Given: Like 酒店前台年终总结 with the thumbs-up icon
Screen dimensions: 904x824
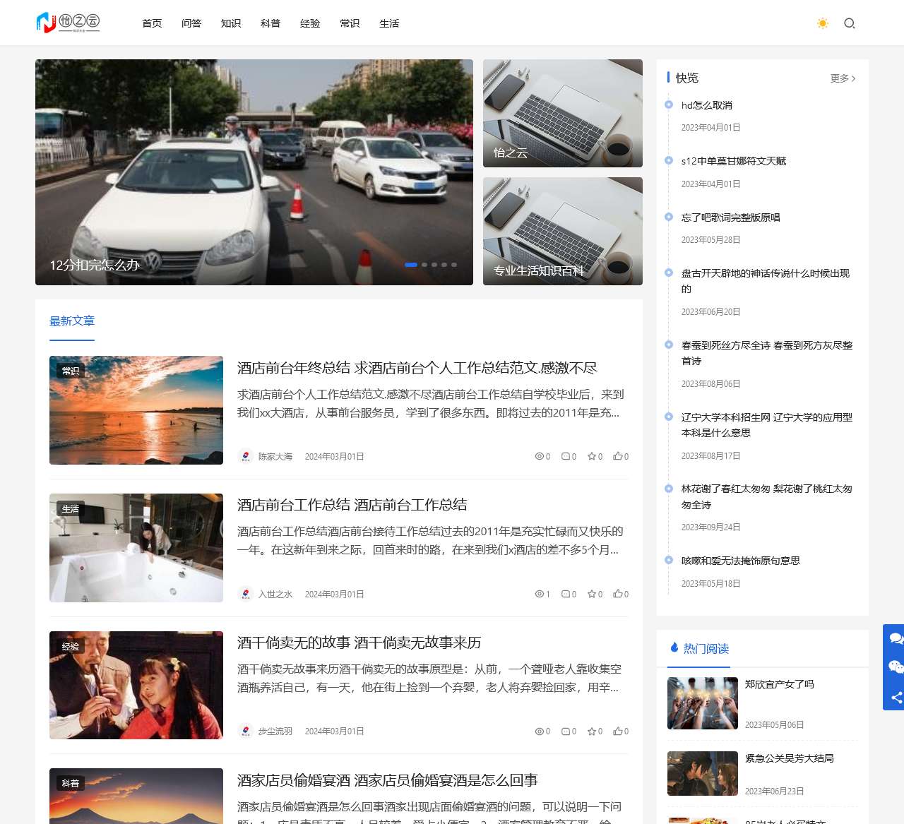Looking at the screenshot, I should [618, 457].
